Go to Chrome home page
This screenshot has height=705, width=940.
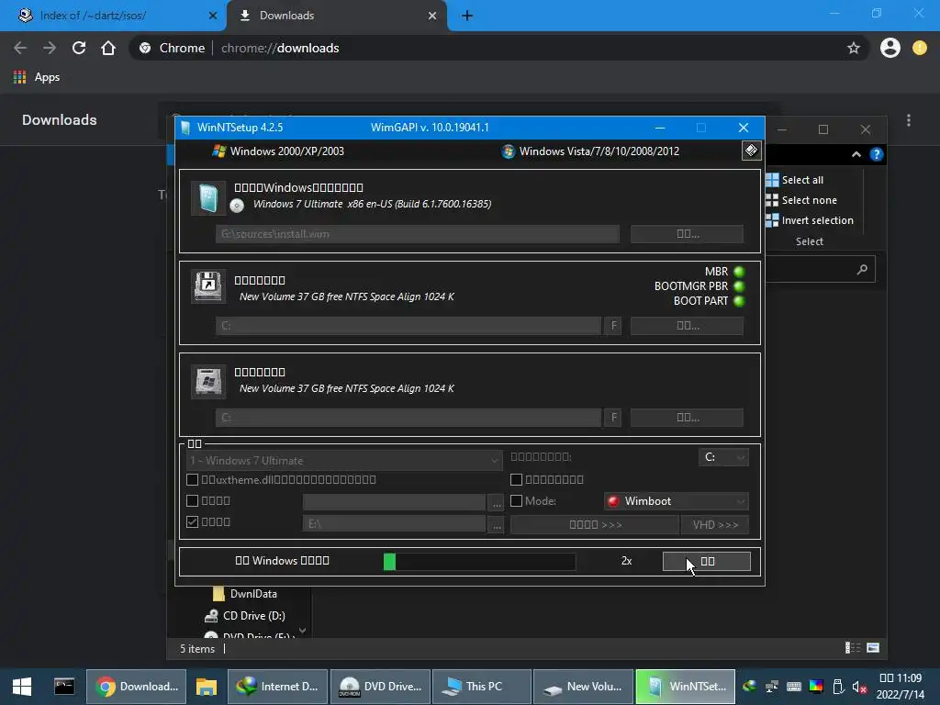[108, 48]
